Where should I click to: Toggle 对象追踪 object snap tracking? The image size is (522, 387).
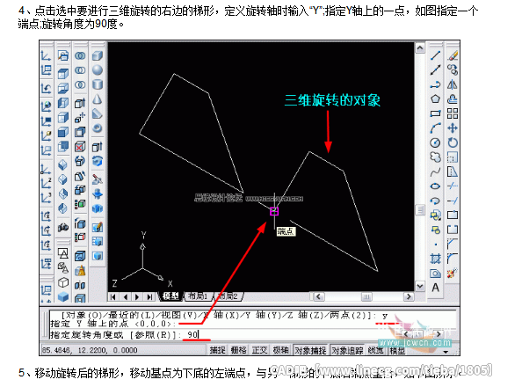coord(347,350)
